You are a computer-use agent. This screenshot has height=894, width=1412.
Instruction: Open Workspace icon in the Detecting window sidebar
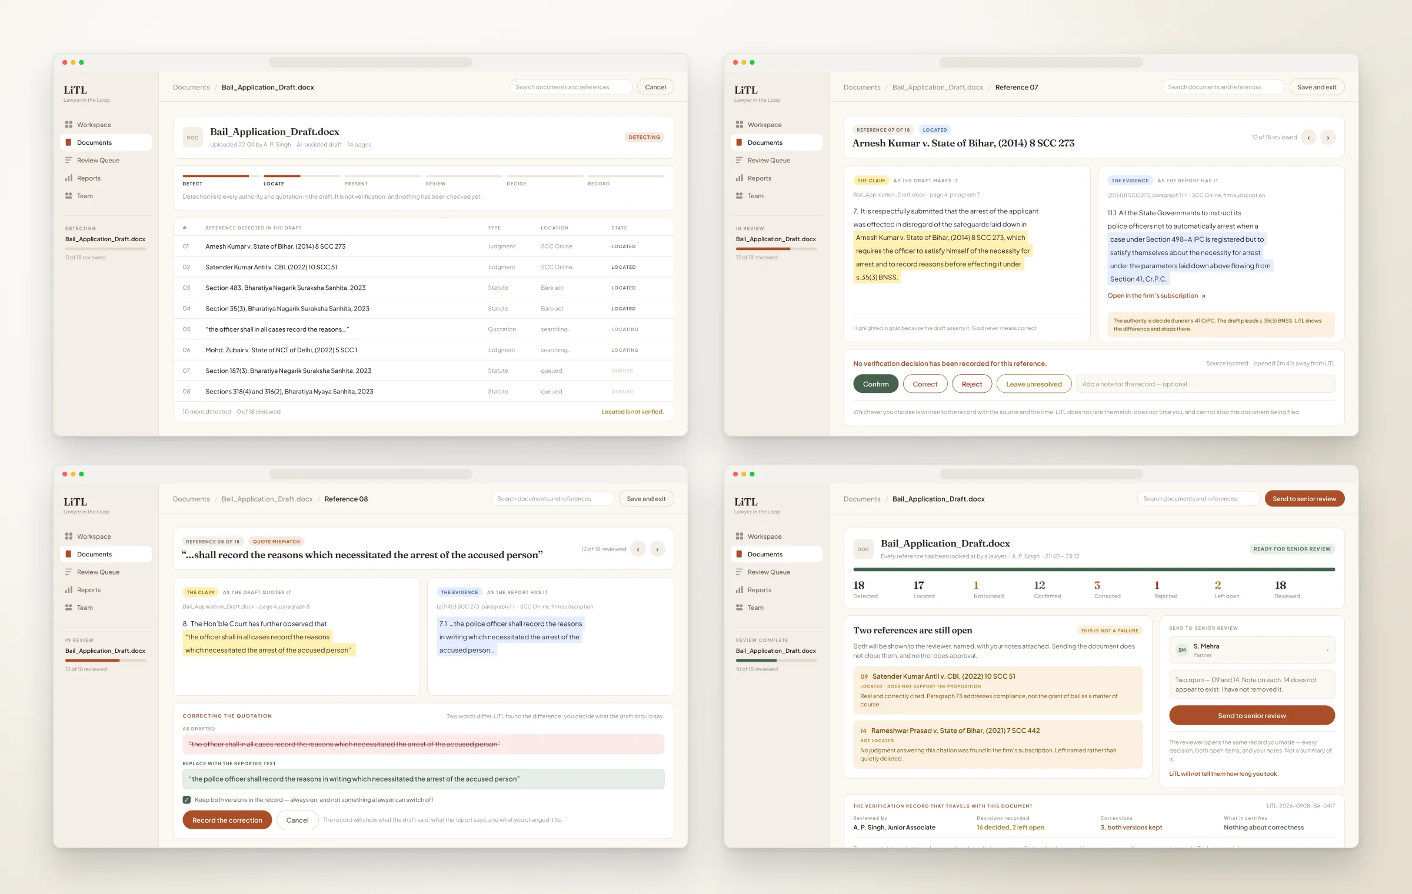coord(69,125)
